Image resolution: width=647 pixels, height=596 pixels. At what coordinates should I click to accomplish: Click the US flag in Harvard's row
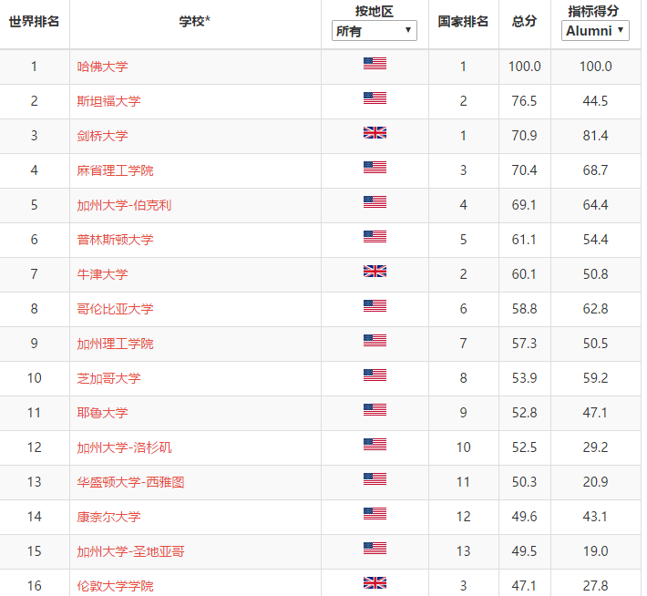point(375,64)
